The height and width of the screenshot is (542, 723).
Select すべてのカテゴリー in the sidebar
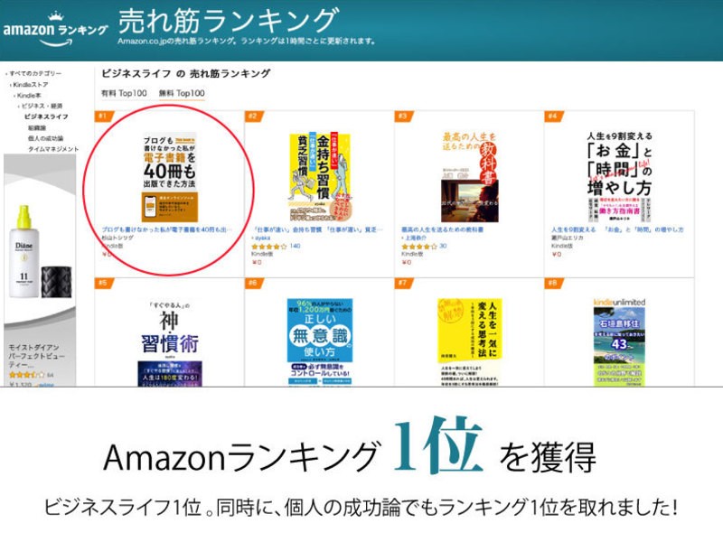pyautogui.click(x=35, y=73)
